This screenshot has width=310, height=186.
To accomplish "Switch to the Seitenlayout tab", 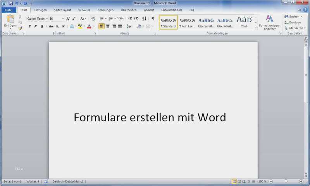I will (62, 10).
